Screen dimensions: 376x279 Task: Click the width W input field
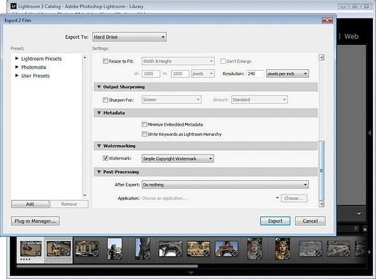(x=151, y=74)
